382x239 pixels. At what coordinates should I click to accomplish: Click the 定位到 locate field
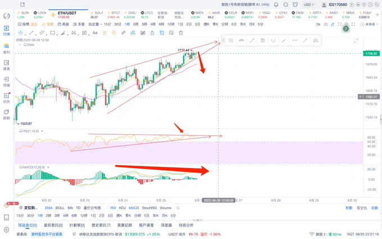point(29,208)
